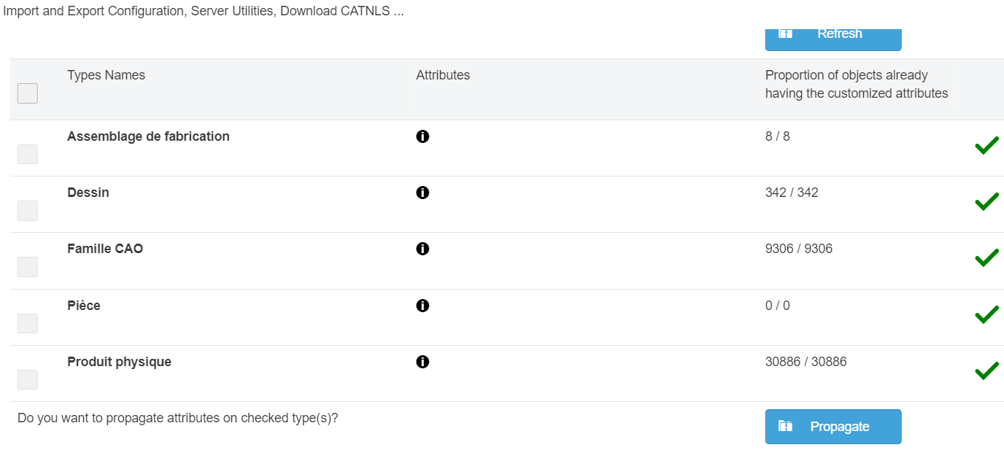Show attribute info for Famille CAO
Image resolution: width=1004 pixels, height=469 pixels.
pyautogui.click(x=422, y=249)
